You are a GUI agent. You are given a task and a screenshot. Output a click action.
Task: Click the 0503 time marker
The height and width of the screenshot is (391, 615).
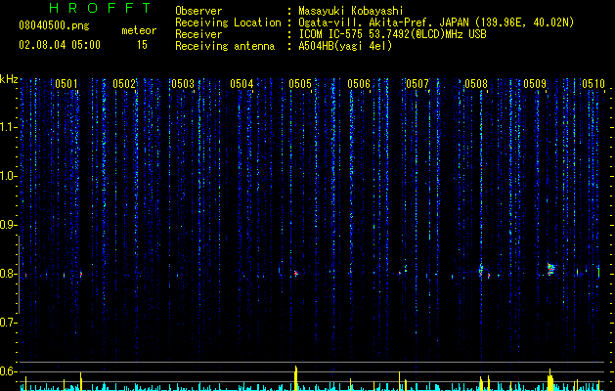click(183, 84)
